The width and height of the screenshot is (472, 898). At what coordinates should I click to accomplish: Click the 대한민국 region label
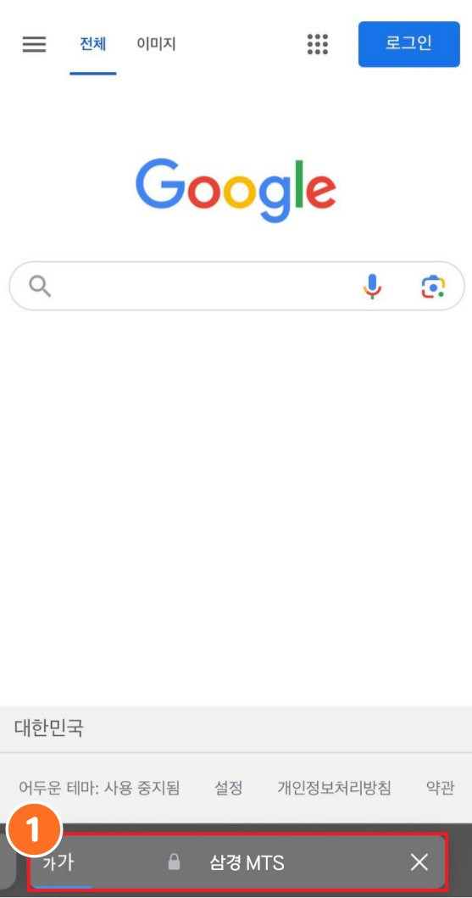point(48,728)
